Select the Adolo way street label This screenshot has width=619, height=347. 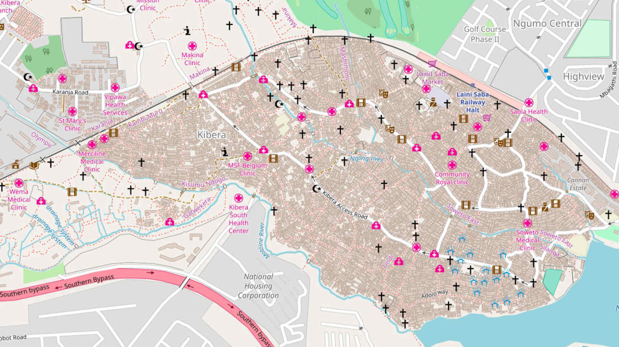pyautogui.click(x=434, y=294)
